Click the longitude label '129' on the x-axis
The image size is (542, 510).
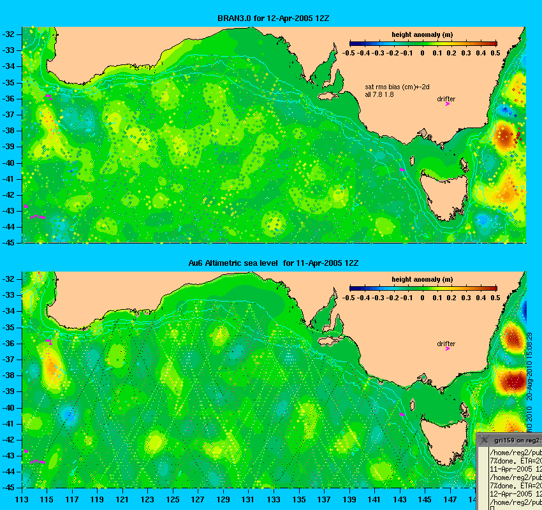pyautogui.click(x=223, y=500)
